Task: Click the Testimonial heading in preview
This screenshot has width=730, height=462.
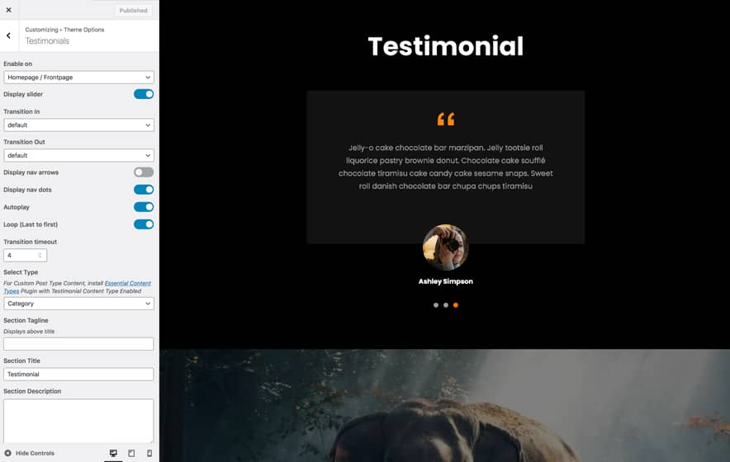Action: (x=446, y=46)
